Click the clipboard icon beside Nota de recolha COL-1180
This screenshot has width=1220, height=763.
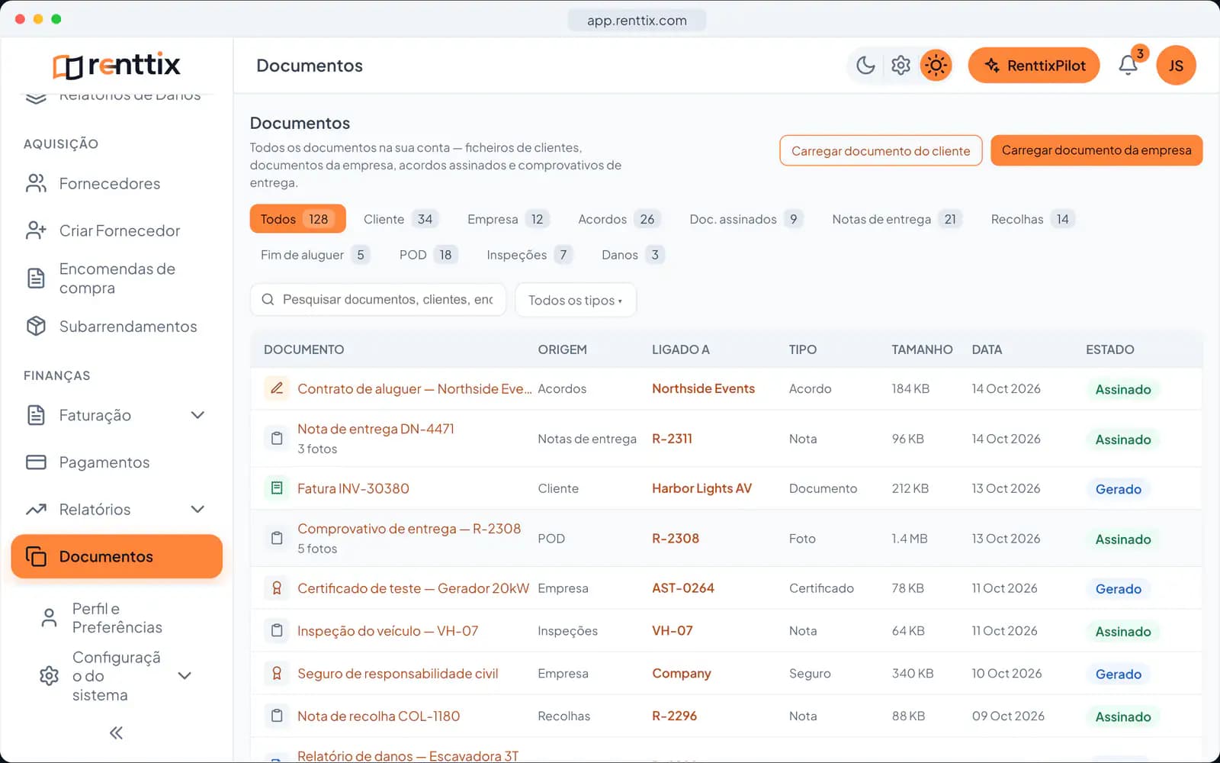[277, 716]
